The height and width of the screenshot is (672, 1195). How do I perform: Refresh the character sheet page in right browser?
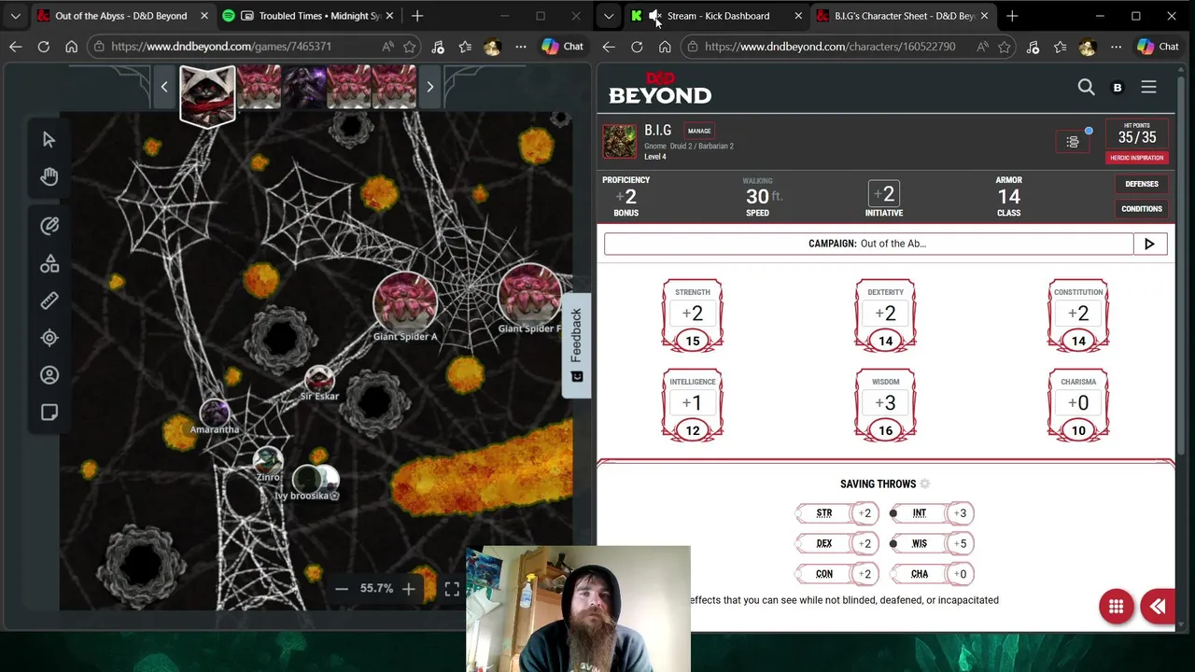637,47
